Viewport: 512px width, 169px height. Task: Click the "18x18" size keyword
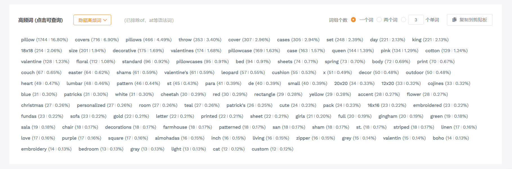tap(27, 51)
